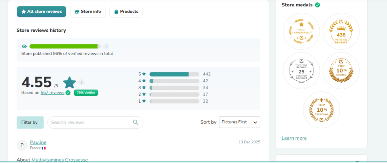
Task: Select the Top 10% Stores medal
Action: coord(341,71)
